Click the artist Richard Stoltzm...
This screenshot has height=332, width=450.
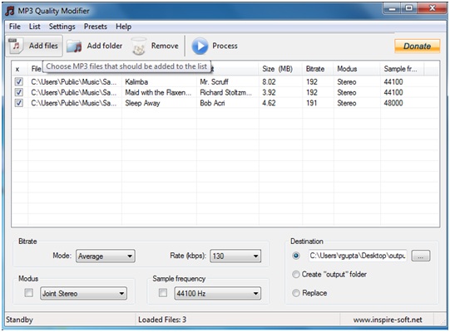coord(225,92)
